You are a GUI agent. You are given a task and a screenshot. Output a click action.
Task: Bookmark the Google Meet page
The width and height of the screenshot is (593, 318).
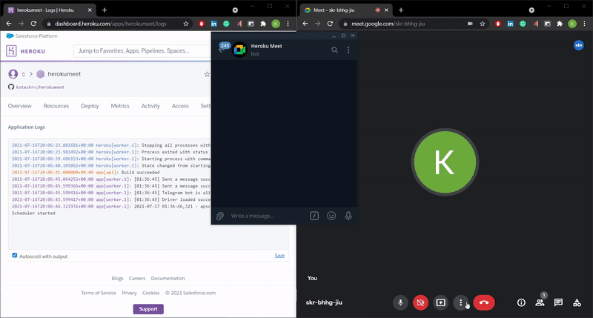(483, 24)
